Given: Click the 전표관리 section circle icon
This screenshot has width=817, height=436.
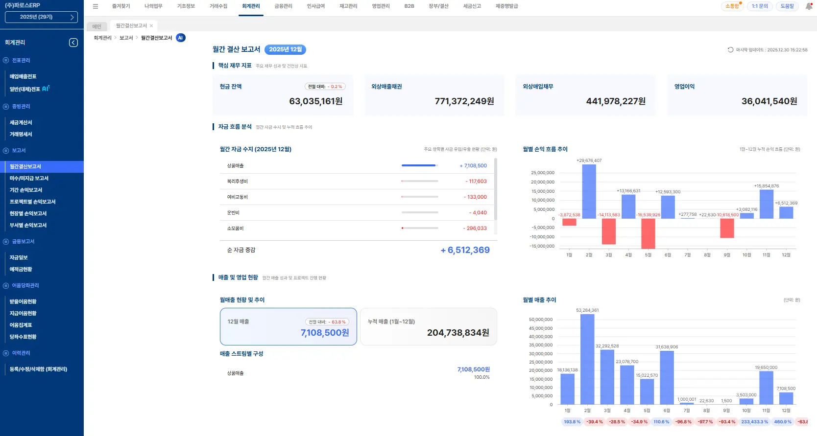Looking at the screenshot, I should (6, 60).
